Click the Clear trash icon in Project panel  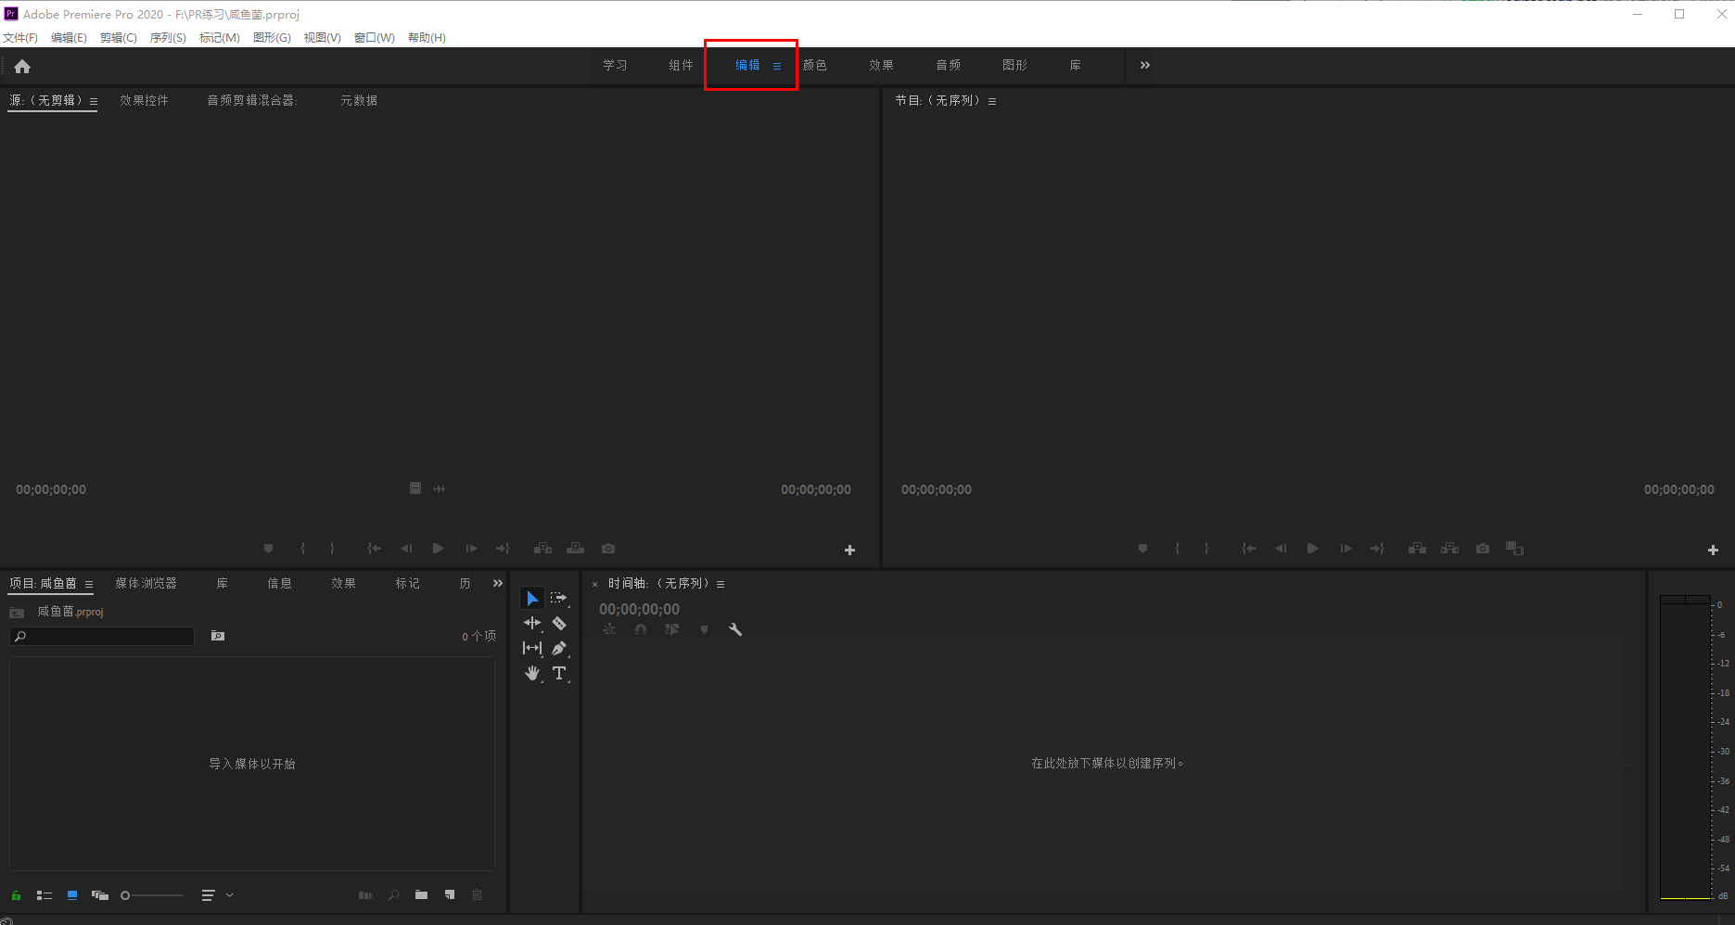(x=478, y=895)
